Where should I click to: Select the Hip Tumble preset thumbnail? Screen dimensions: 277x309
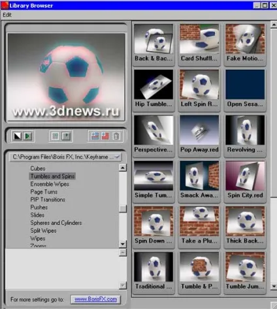coord(154,89)
